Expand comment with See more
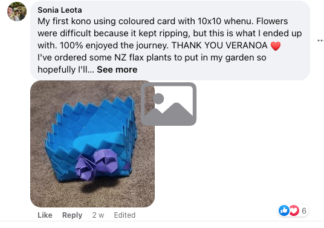The image size is (324, 228). 117,70
